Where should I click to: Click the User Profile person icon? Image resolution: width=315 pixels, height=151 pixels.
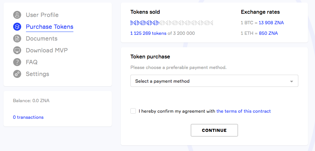(17, 15)
